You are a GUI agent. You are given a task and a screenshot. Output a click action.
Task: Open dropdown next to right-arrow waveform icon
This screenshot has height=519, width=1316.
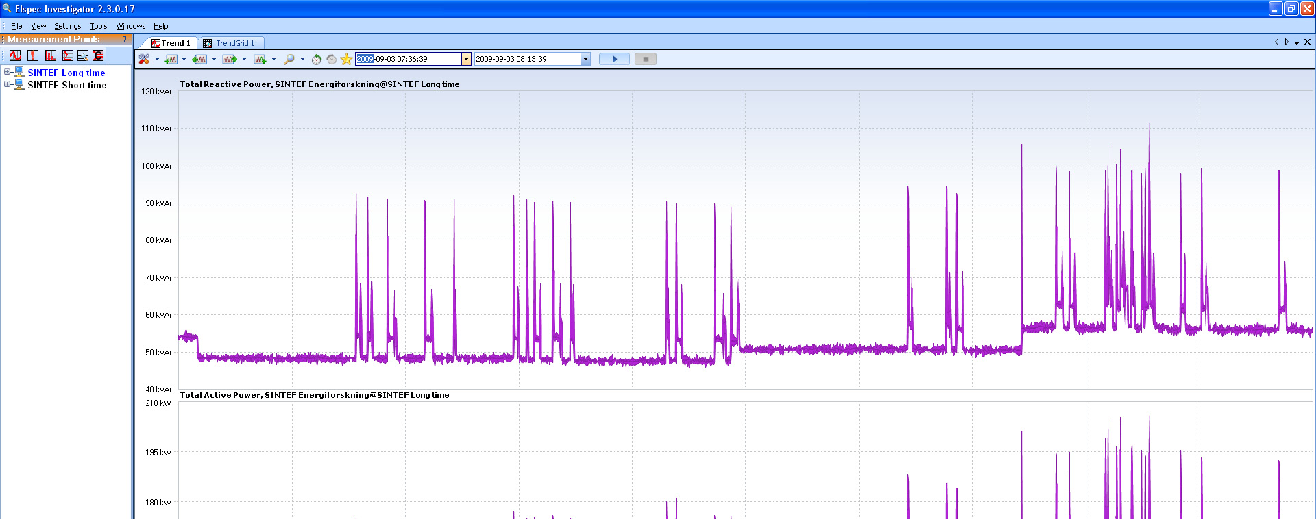tap(244, 59)
